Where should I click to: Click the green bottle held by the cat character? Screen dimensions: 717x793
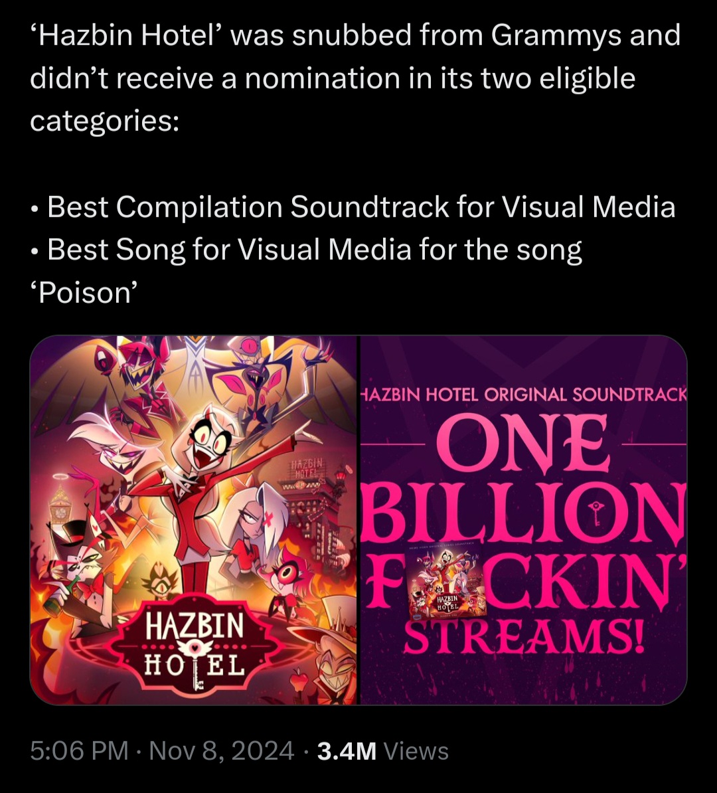pyautogui.click(x=60, y=597)
